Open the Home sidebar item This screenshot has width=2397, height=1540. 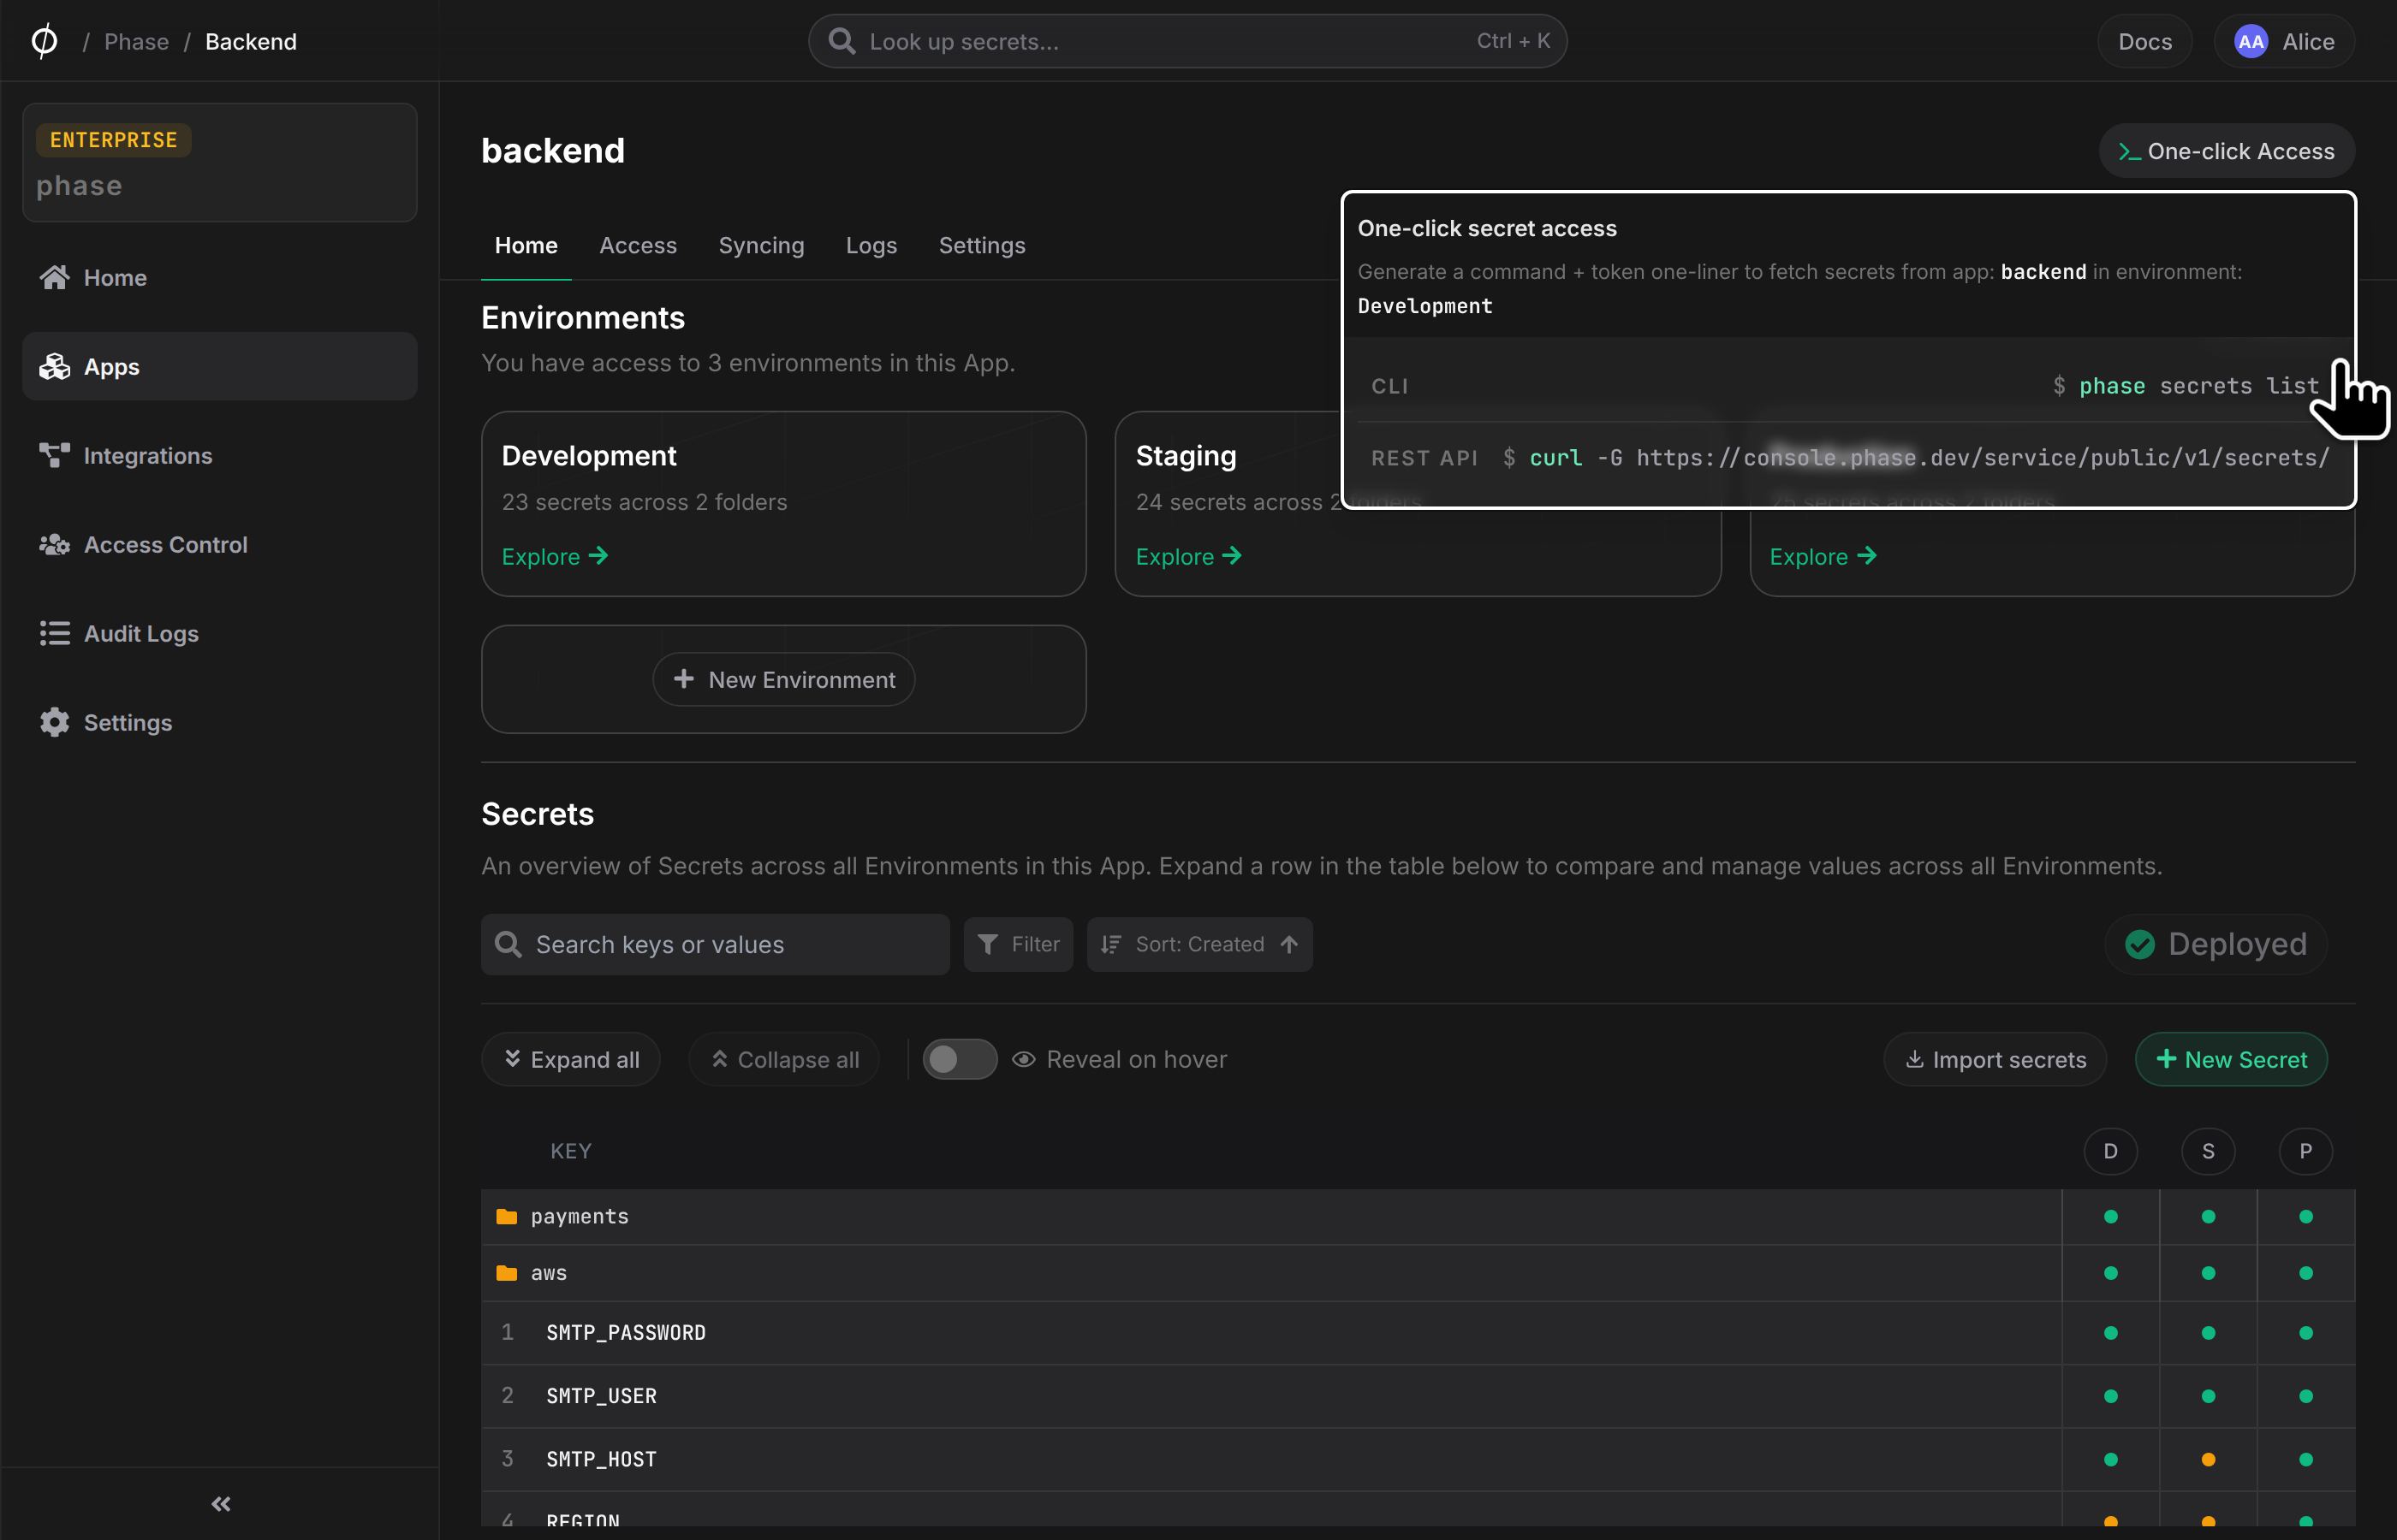[x=219, y=277]
